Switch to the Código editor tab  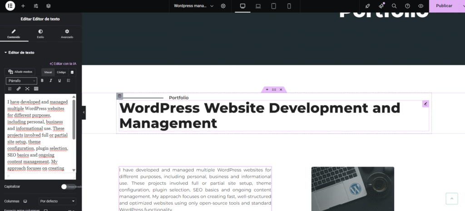[x=61, y=72]
